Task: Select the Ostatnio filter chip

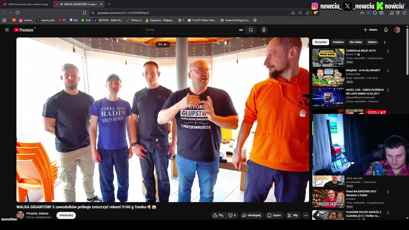Action: pyautogui.click(x=373, y=42)
